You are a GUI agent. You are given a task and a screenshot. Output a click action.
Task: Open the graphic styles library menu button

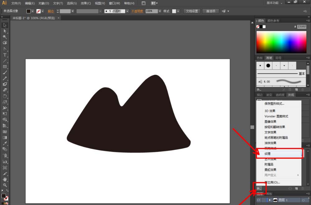coord(259,188)
